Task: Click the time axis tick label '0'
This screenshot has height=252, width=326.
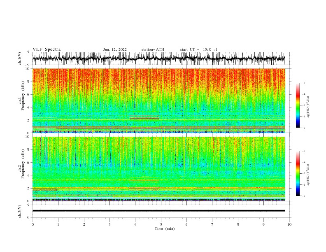Action: pyautogui.click(x=33, y=224)
